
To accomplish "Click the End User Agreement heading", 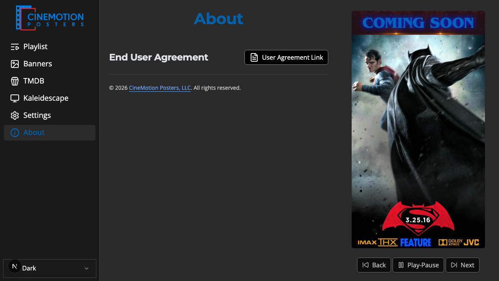I will click(159, 57).
